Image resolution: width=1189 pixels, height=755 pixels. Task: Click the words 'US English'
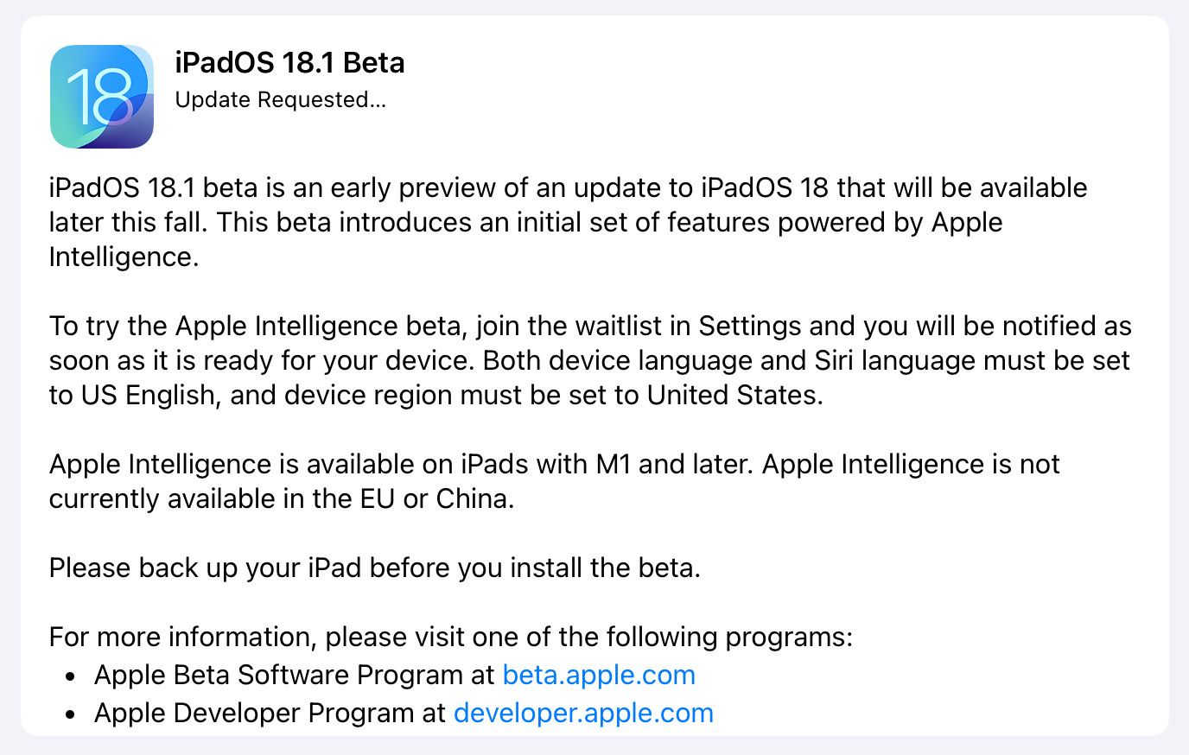point(149,395)
